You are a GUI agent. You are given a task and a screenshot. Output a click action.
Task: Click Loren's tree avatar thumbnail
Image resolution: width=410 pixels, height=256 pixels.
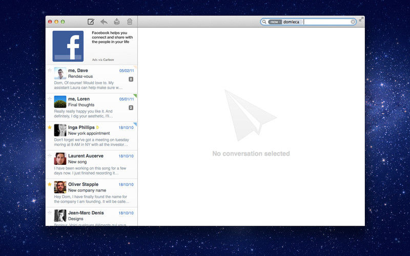60,101
